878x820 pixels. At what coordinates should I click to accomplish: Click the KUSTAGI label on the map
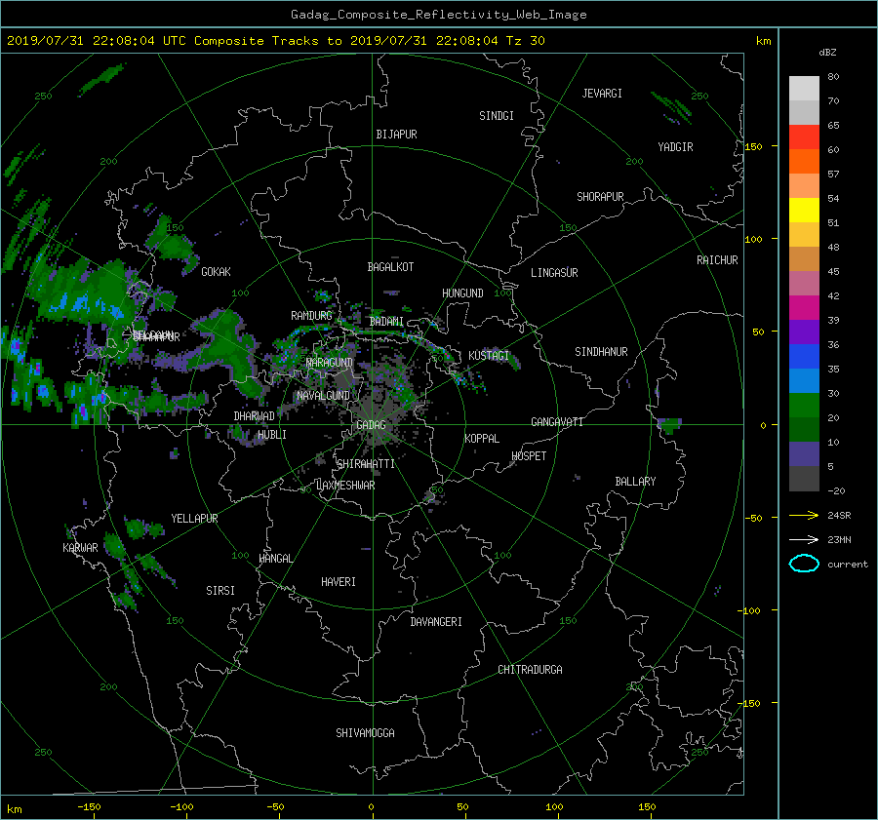[489, 356]
